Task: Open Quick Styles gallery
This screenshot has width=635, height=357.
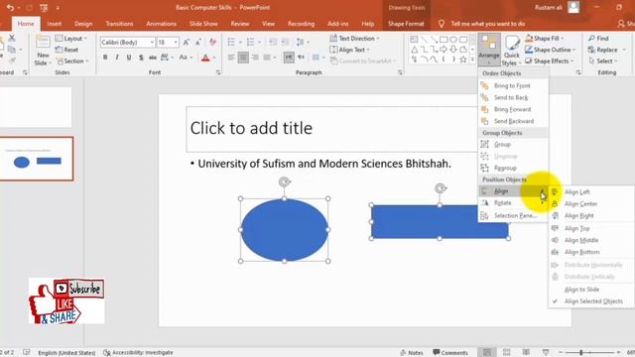Action: 511,51
